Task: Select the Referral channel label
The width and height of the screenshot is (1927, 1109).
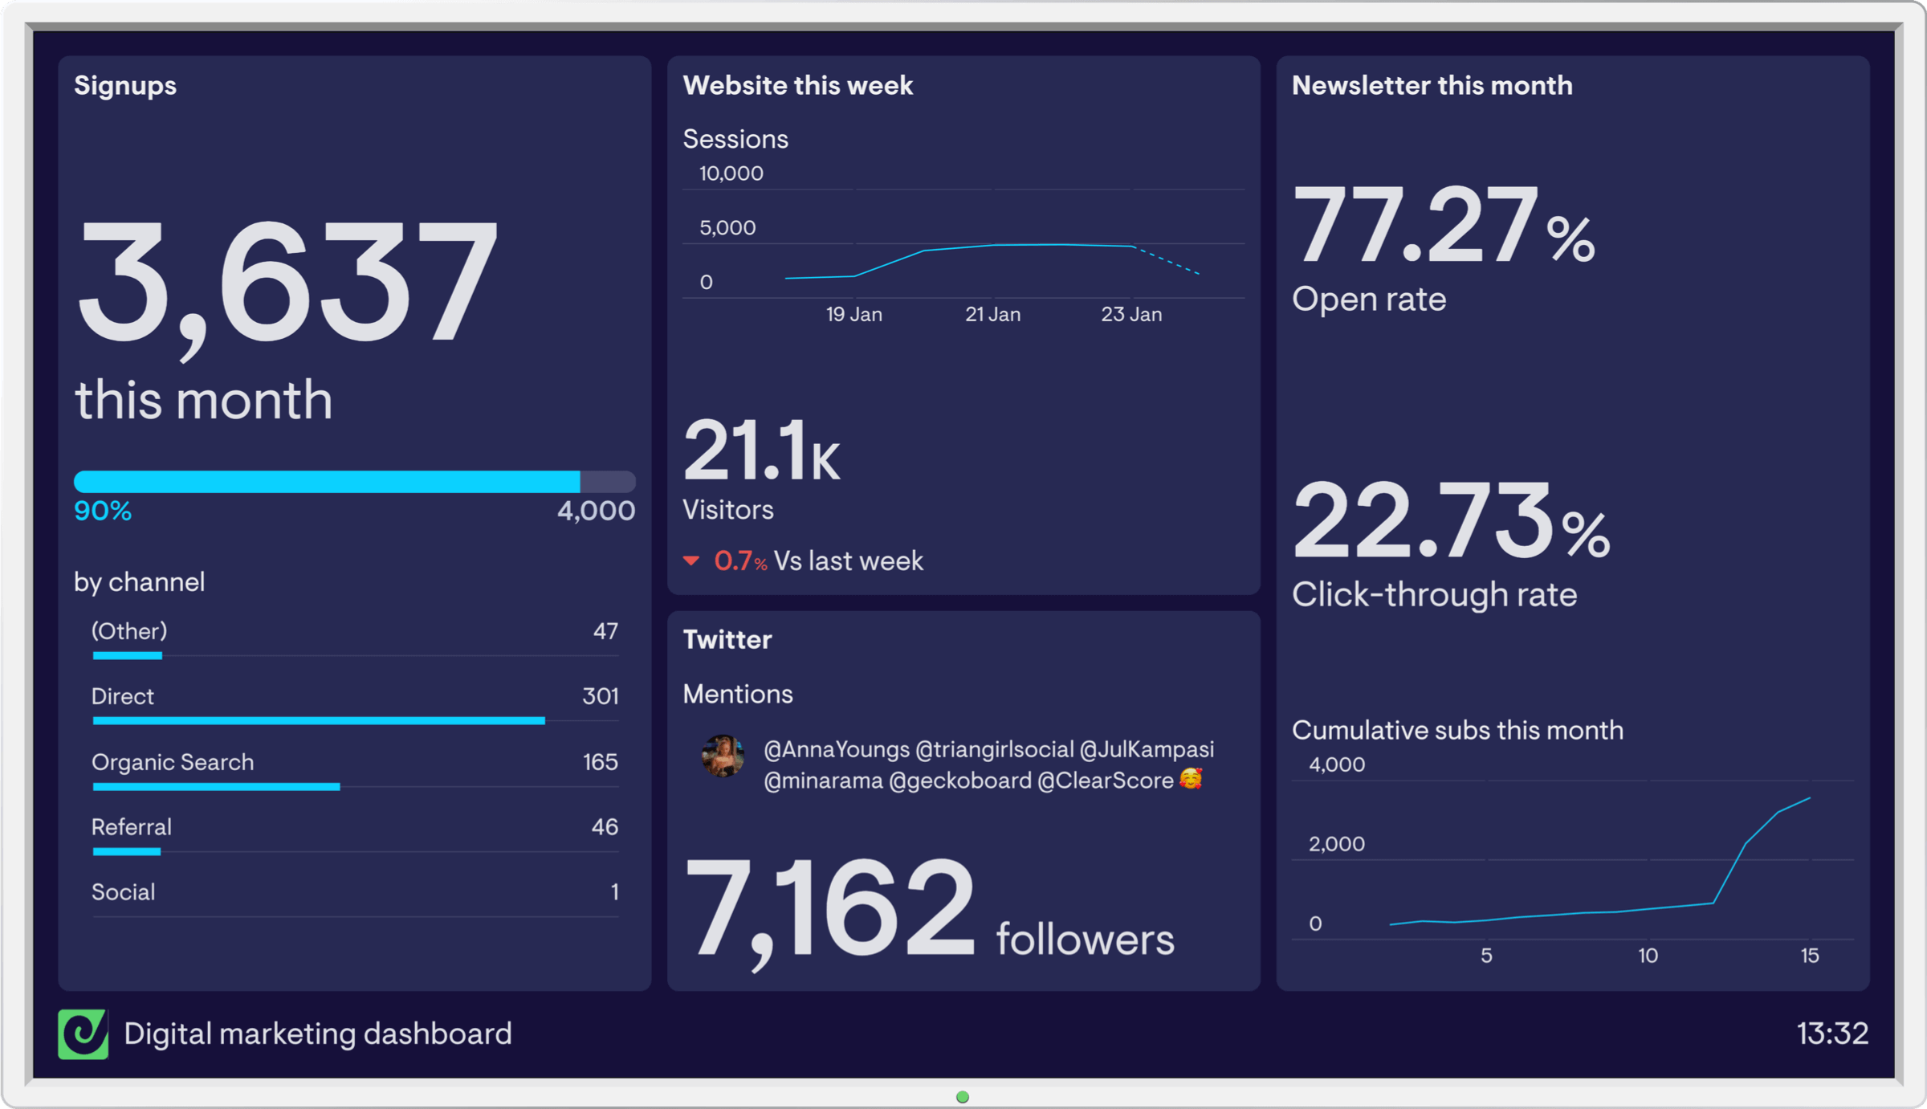Action: click(x=132, y=827)
